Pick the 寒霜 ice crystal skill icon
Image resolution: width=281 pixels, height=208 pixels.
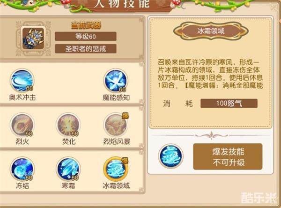point(68,169)
